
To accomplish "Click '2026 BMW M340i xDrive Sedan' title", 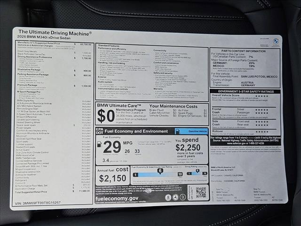I will click(44, 37).
